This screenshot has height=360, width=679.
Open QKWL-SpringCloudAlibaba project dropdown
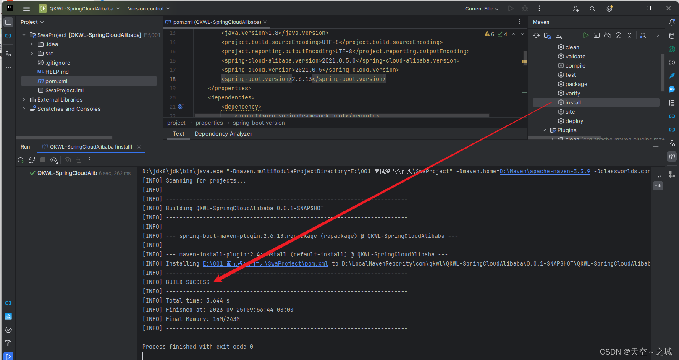(x=79, y=8)
